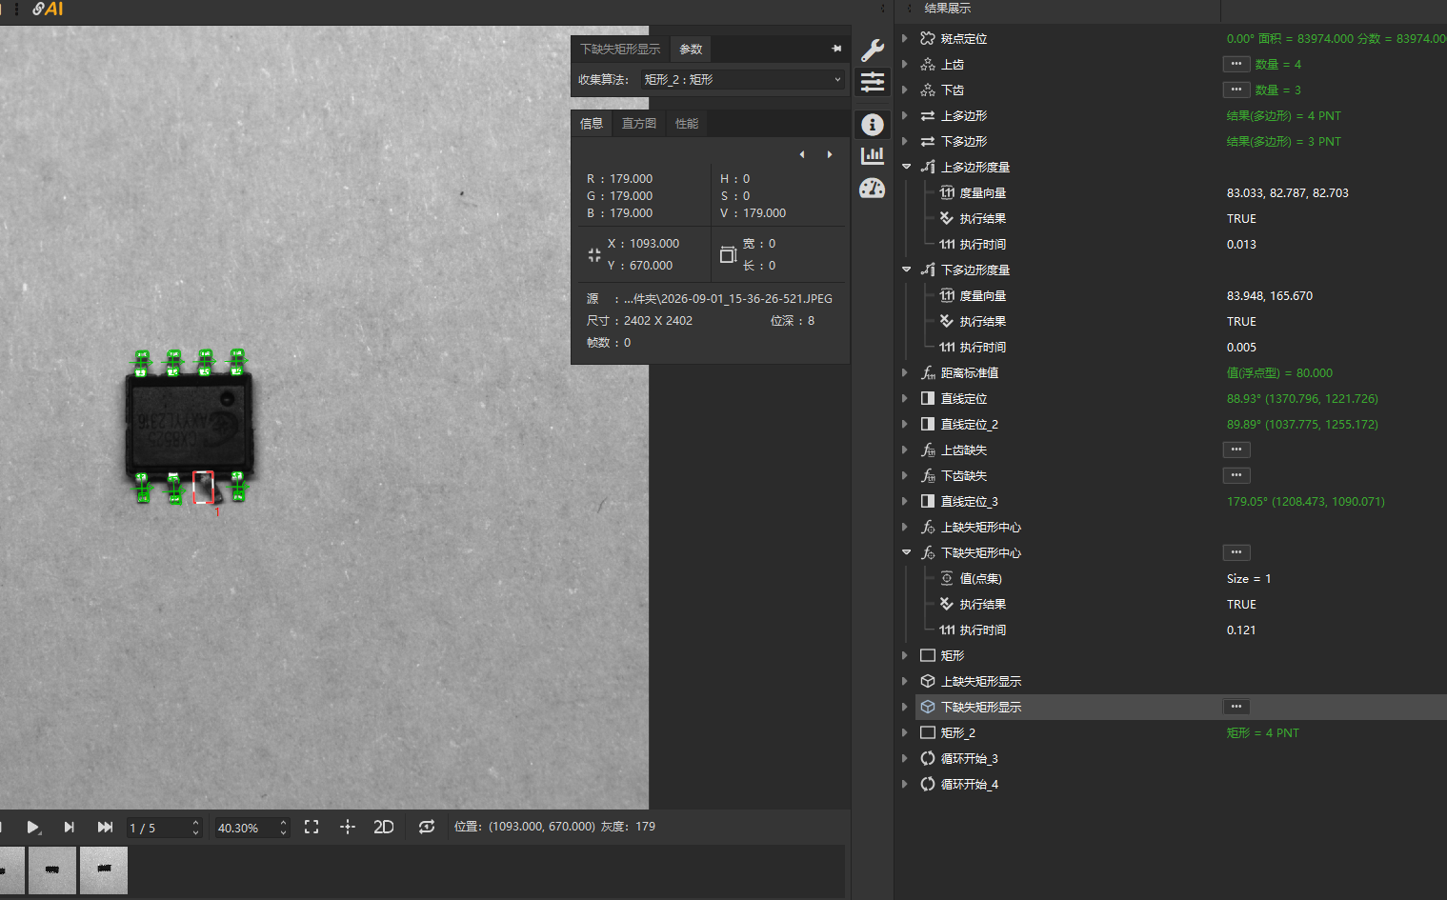Pin the floating parameter panel
1447x900 pixels.
[836, 49]
